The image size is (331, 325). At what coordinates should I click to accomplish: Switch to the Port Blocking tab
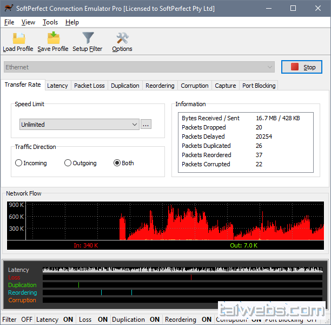click(x=259, y=86)
